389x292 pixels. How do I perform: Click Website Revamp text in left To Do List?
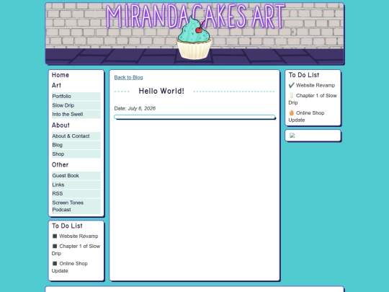(79, 236)
